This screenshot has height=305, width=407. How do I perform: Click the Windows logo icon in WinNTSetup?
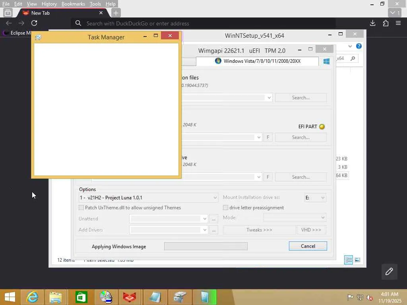point(327,61)
